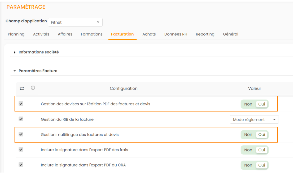The image size is (293, 176).
Task: Click the info circle icon in table header
Action: (x=33, y=88)
